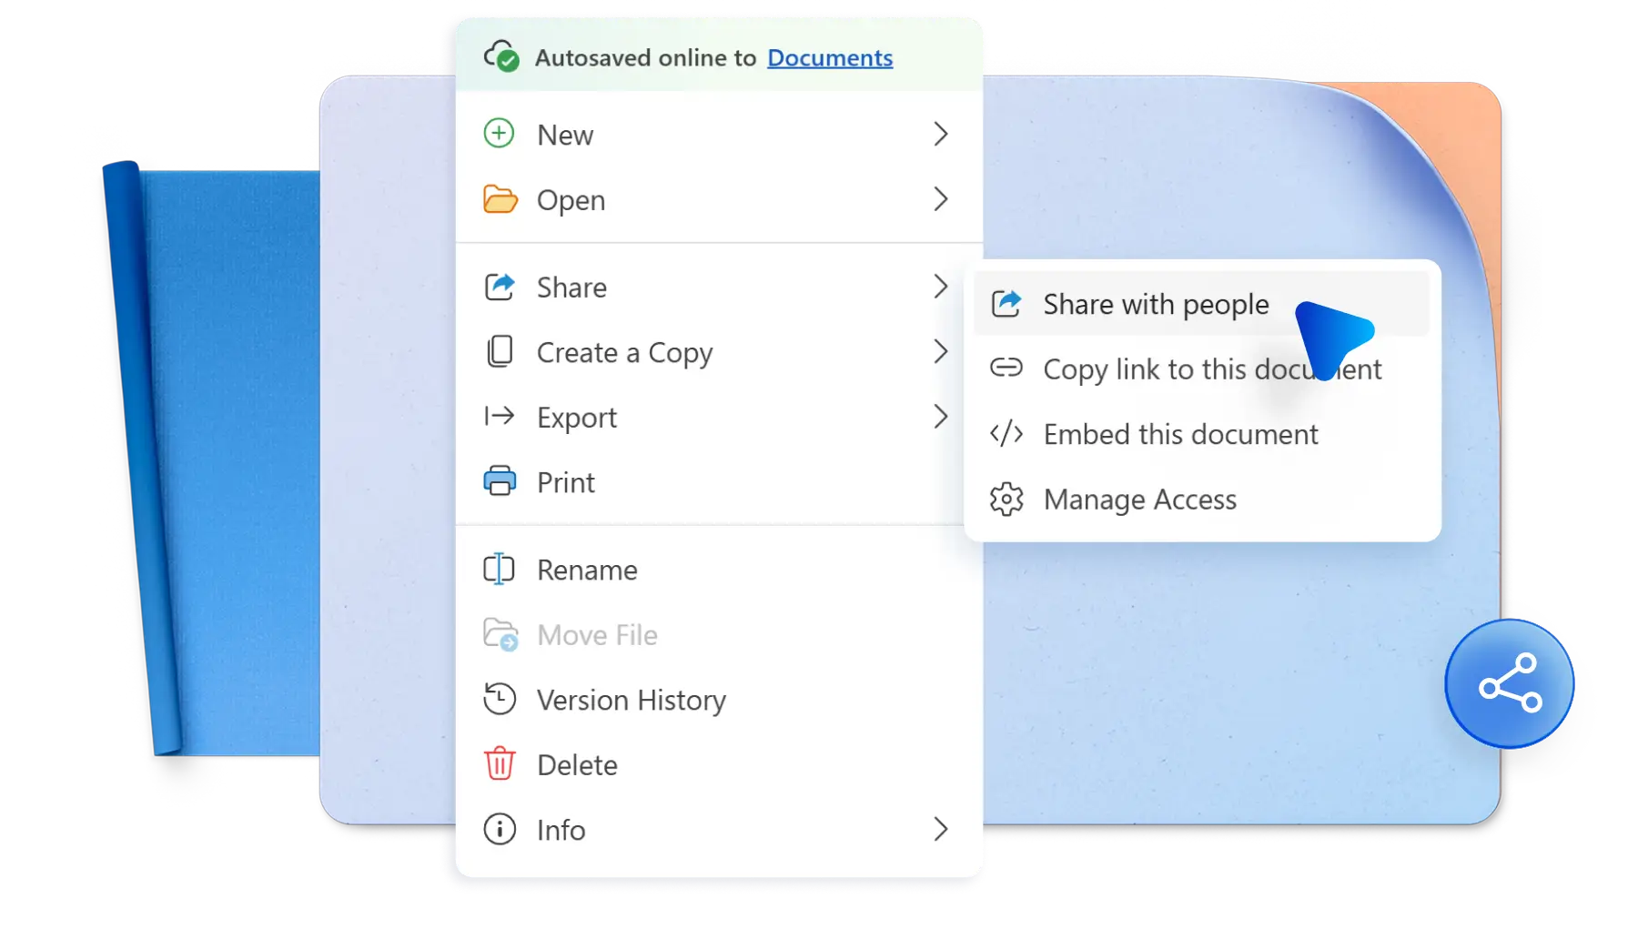Select the New document plus icon

point(499,134)
